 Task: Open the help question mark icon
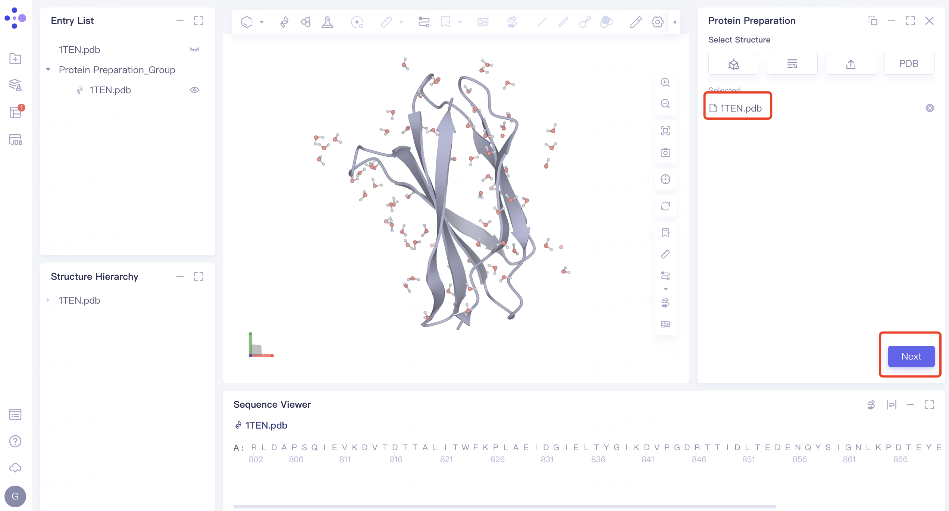point(15,441)
